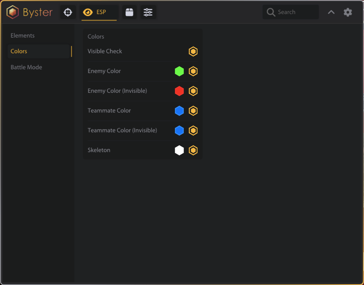Viewport: 364px width, 285px height.
Task: Open the green Enemy Color swatch
Action: pos(179,71)
